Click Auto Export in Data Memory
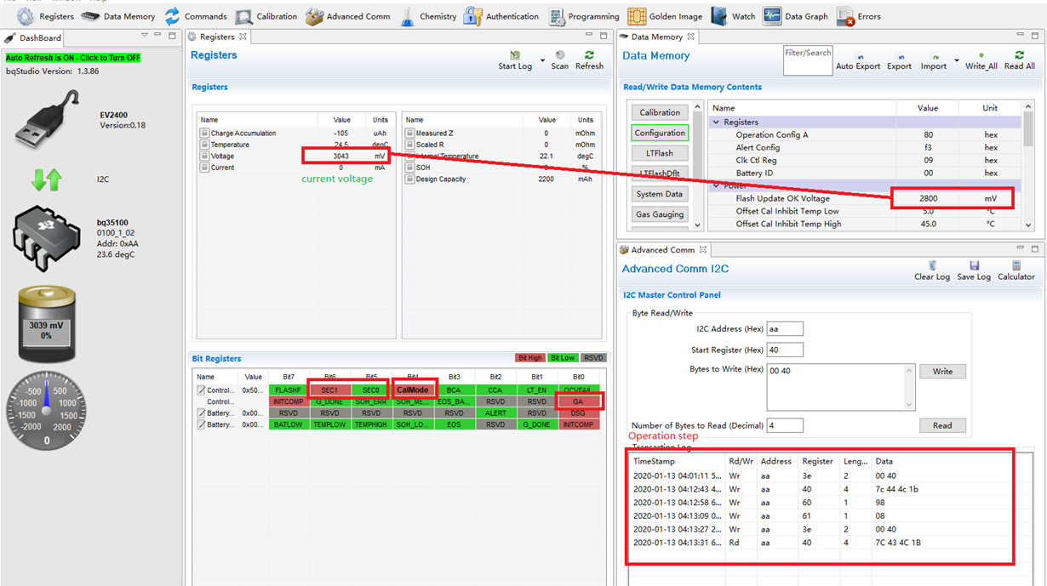1047x586 pixels. 858,60
